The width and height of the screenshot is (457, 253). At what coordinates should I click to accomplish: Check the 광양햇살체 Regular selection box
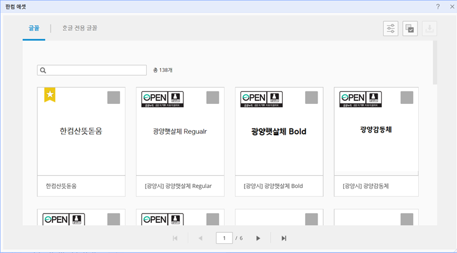point(213,98)
